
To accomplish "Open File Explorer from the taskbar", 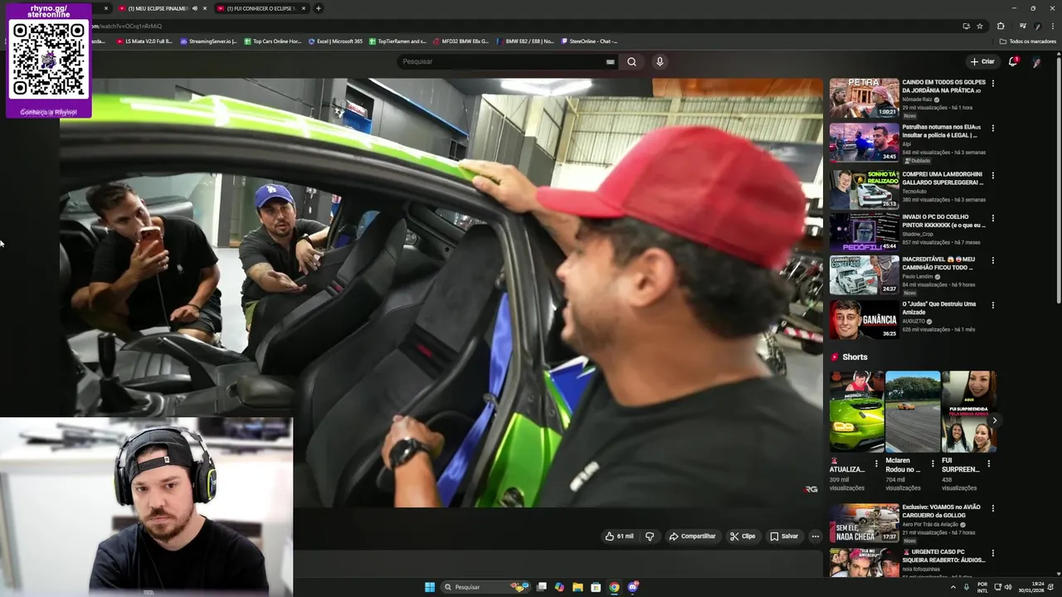I will point(577,587).
